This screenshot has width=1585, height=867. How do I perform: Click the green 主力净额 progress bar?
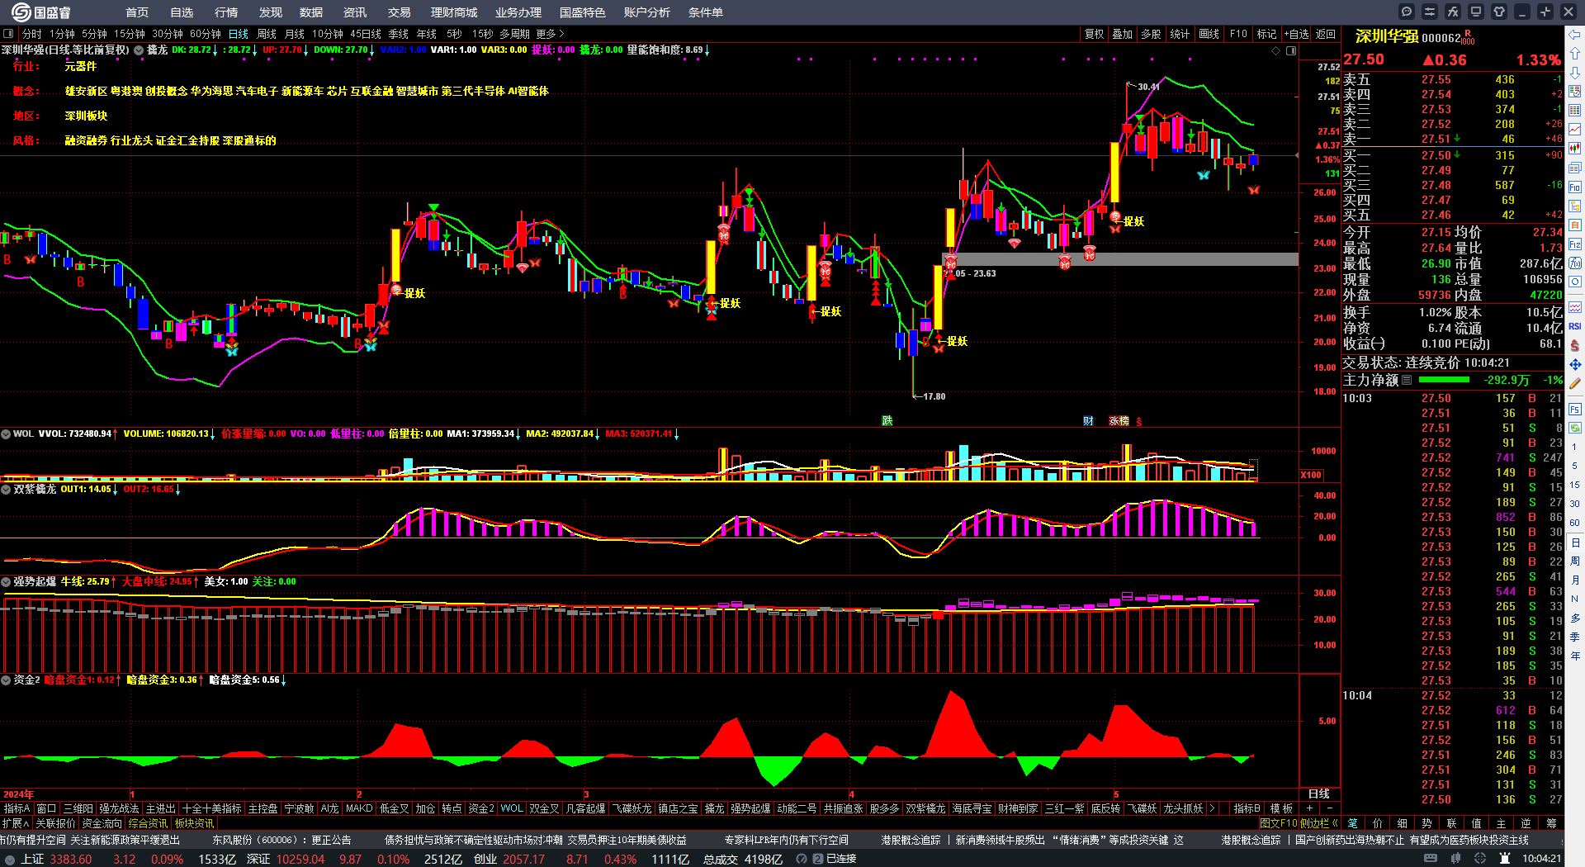[x=1444, y=380]
